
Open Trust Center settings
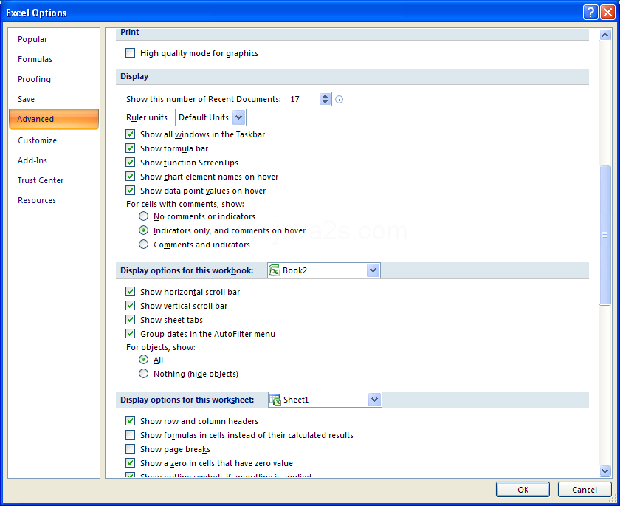[54, 180]
